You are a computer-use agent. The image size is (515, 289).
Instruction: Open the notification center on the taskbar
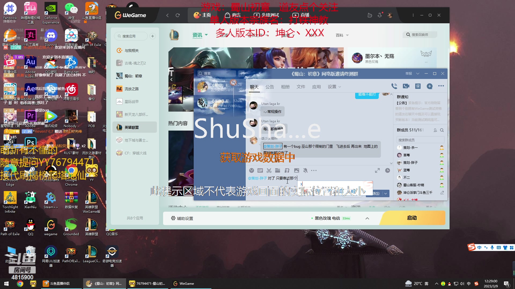click(x=506, y=284)
